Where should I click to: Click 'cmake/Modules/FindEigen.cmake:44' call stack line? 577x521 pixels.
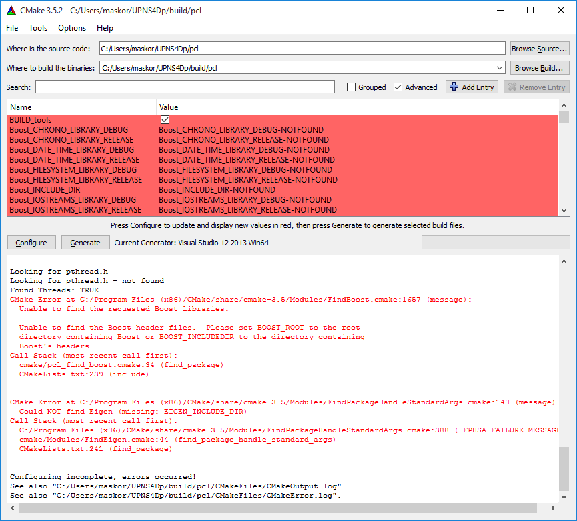[x=177, y=440]
